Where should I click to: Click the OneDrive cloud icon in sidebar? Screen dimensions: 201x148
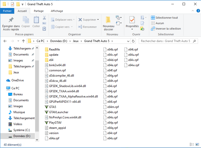click(x=8, y=80)
